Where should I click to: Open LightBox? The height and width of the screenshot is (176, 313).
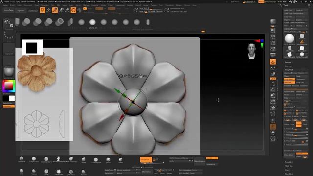point(21,10)
